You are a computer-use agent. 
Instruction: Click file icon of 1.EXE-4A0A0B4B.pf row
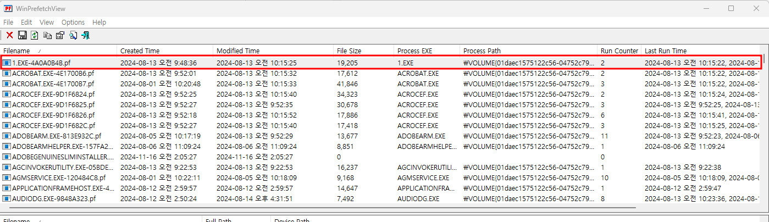(7, 63)
